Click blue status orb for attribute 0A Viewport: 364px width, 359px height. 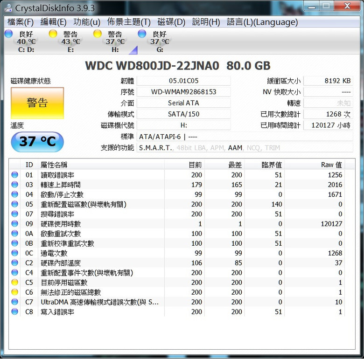(14, 233)
